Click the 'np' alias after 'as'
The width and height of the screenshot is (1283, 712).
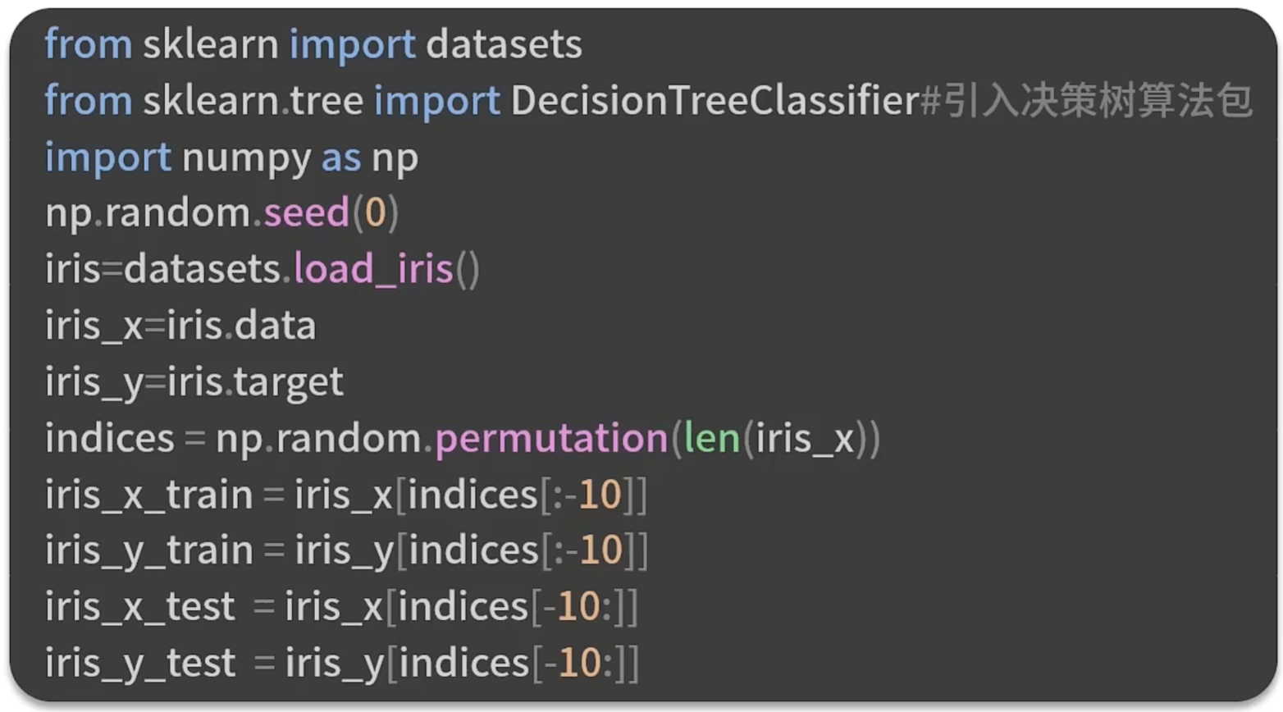pos(395,157)
